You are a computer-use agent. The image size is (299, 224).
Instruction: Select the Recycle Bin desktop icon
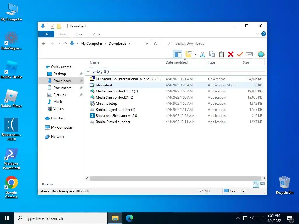click(284, 185)
